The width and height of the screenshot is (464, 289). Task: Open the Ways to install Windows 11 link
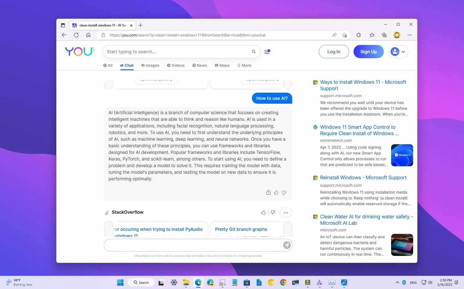[x=363, y=85]
